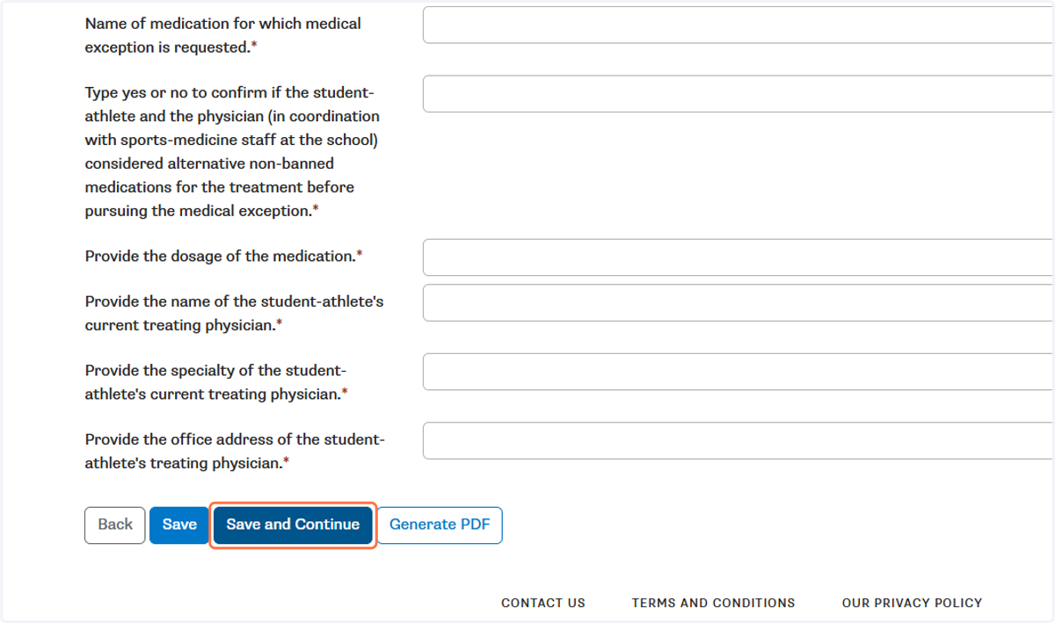1055x623 pixels.
Task: Click the blue Save button
Action: pyautogui.click(x=179, y=525)
